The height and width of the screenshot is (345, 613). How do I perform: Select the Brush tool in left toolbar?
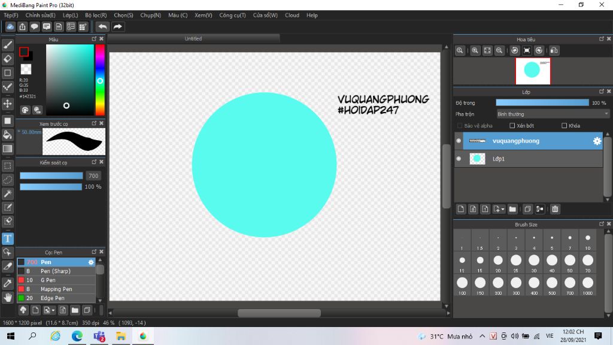(7, 46)
